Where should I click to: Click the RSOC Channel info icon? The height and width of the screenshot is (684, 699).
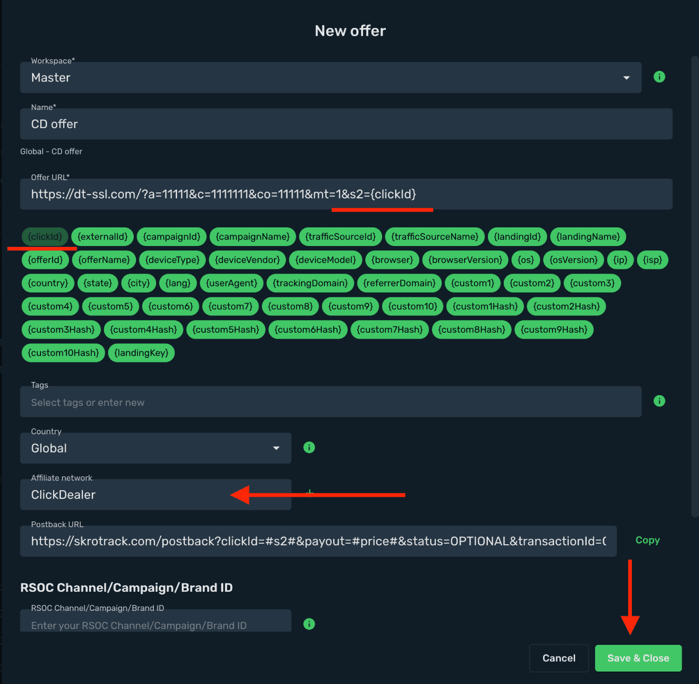(309, 624)
